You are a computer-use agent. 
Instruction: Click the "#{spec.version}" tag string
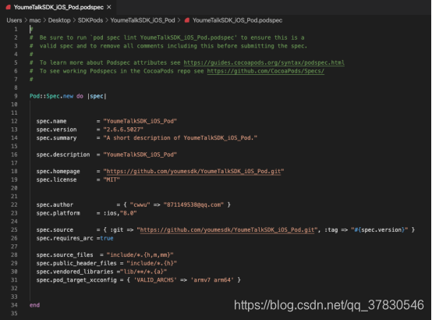click(380, 229)
